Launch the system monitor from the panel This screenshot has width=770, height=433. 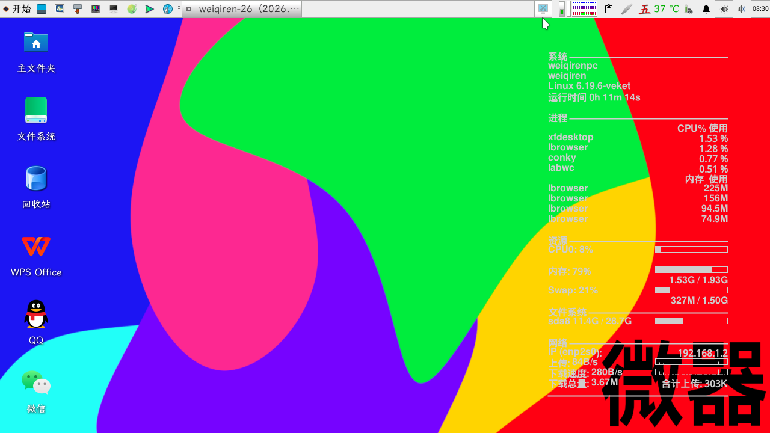pyautogui.click(x=60, y=9)
